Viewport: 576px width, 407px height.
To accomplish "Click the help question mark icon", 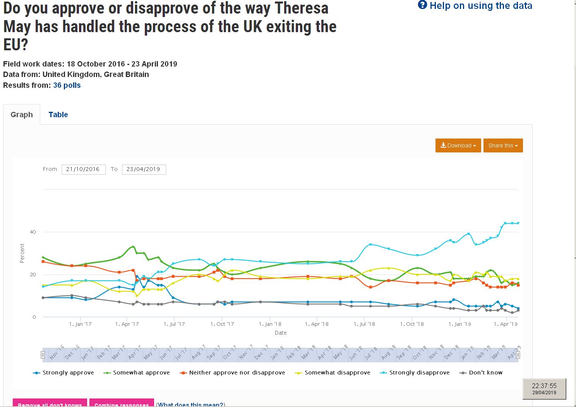I will pyautogui.click(x=422, y=5).
